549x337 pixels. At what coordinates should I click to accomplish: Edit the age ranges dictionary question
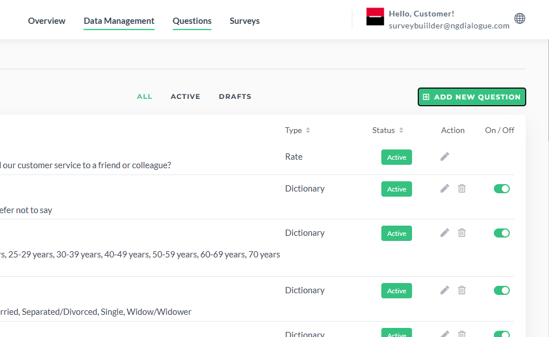point(444,232)
